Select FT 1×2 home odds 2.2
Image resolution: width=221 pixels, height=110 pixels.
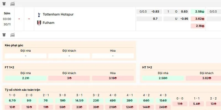click(26, 78)
